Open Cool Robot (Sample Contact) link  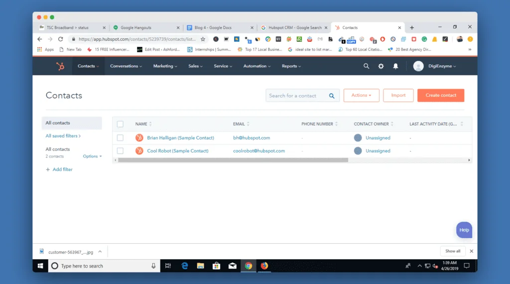[178, 150]
